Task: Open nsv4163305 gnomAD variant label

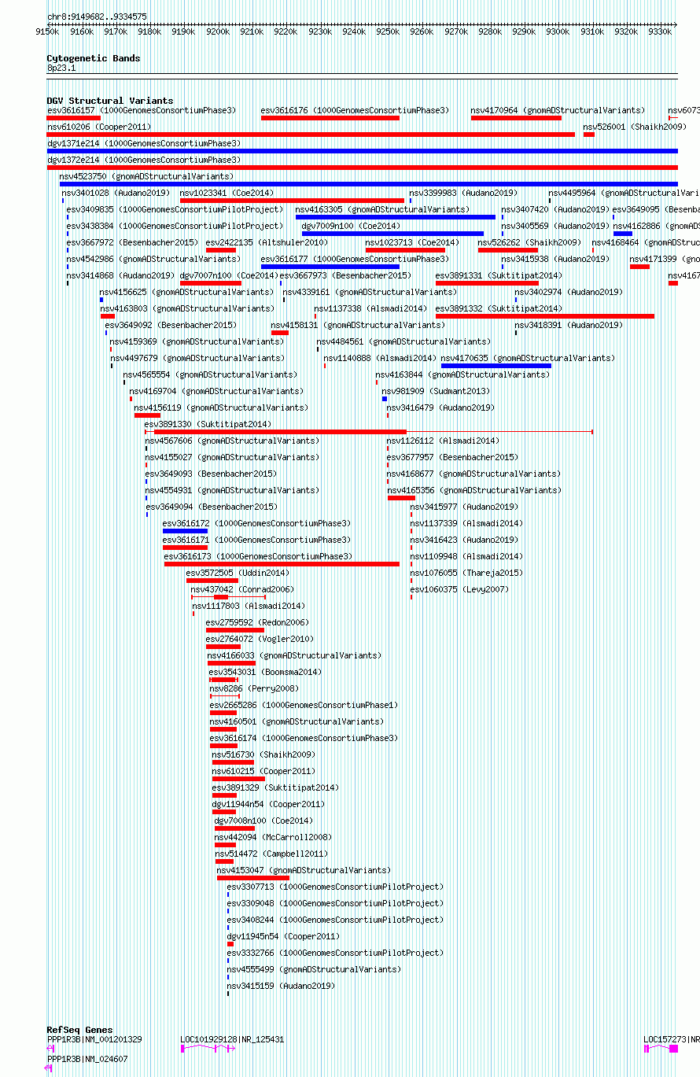Action: (x=382, y=209)
